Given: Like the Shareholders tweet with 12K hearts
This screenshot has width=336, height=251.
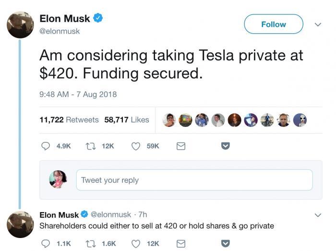Looking at the screenshot, I should click(136, 244).
